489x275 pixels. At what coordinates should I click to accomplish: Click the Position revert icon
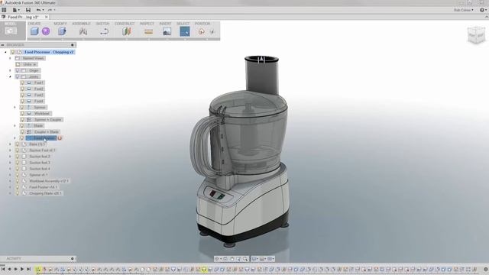point(212,31)
